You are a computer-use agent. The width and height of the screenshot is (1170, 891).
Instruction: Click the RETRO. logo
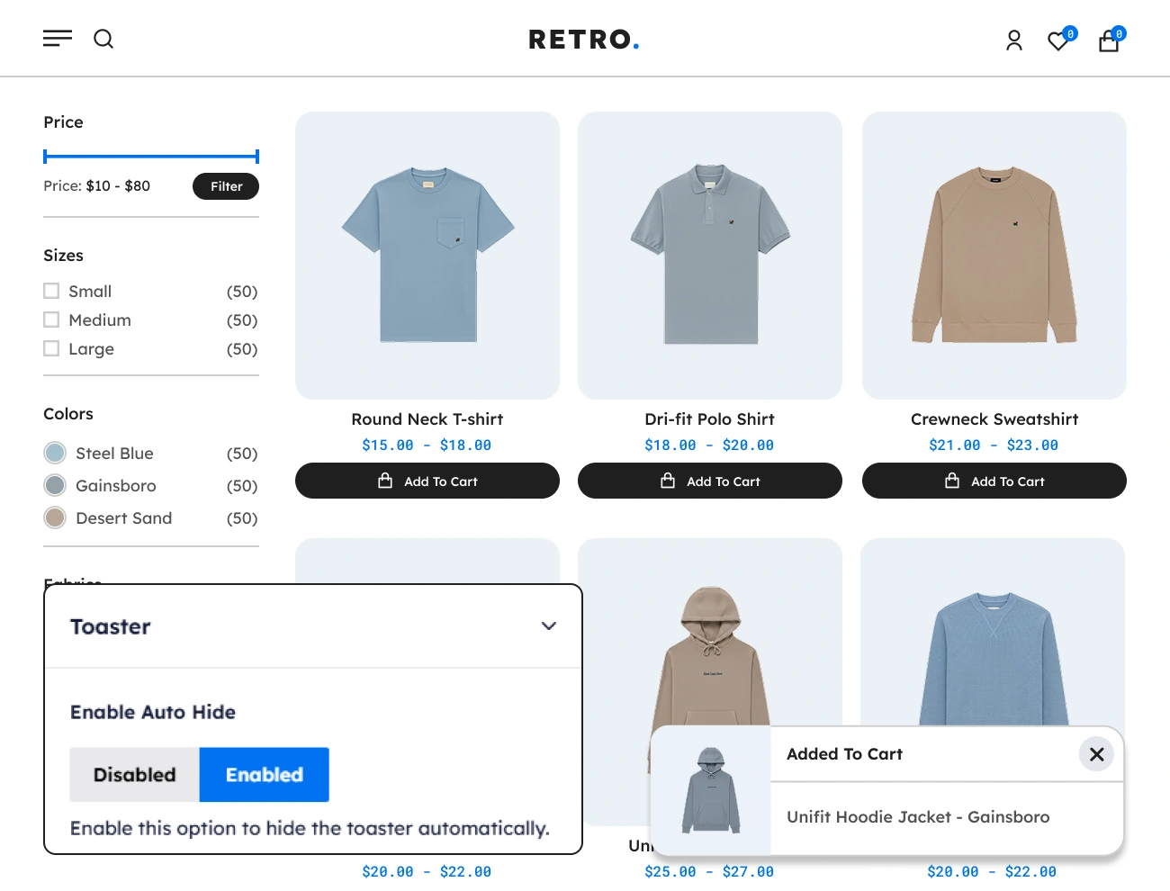click(584, 40)
